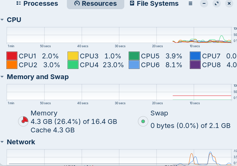Screen dimensions: 237x166
Task: Click the Memory and Swap history graph
Action: (119, 92)
